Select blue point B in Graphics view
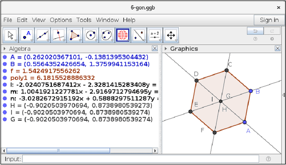Screen dimensions: 286x165 pos(251,91)
